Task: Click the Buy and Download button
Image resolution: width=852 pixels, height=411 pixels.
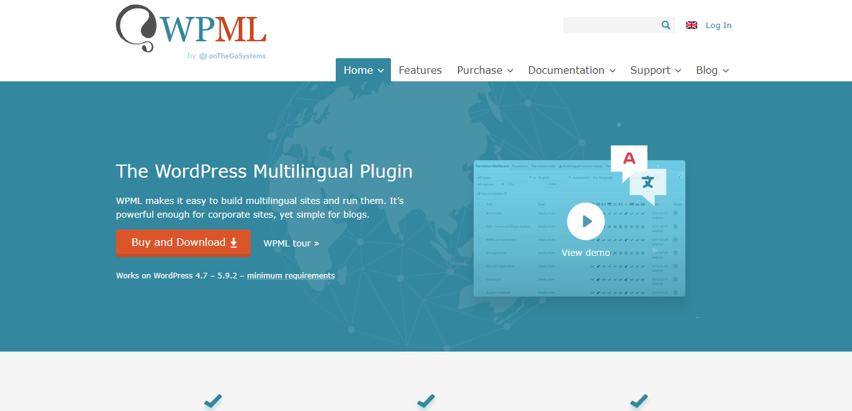Action: click(x=183, y=243)
